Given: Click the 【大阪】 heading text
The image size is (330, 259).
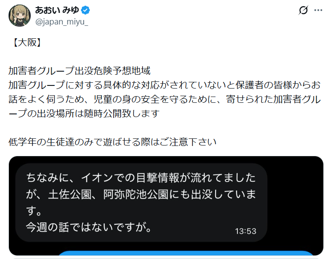Looking at the screenshot, I should [27, 42].
